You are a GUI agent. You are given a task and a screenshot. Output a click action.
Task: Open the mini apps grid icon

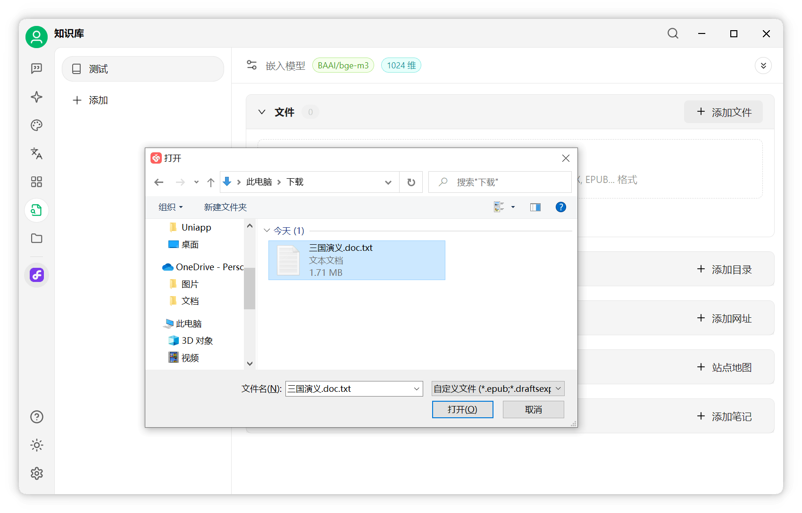coord(36,182)
